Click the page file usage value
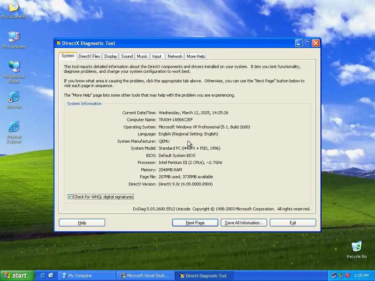Viewport: 375px width, 281px height. [186, 177]
